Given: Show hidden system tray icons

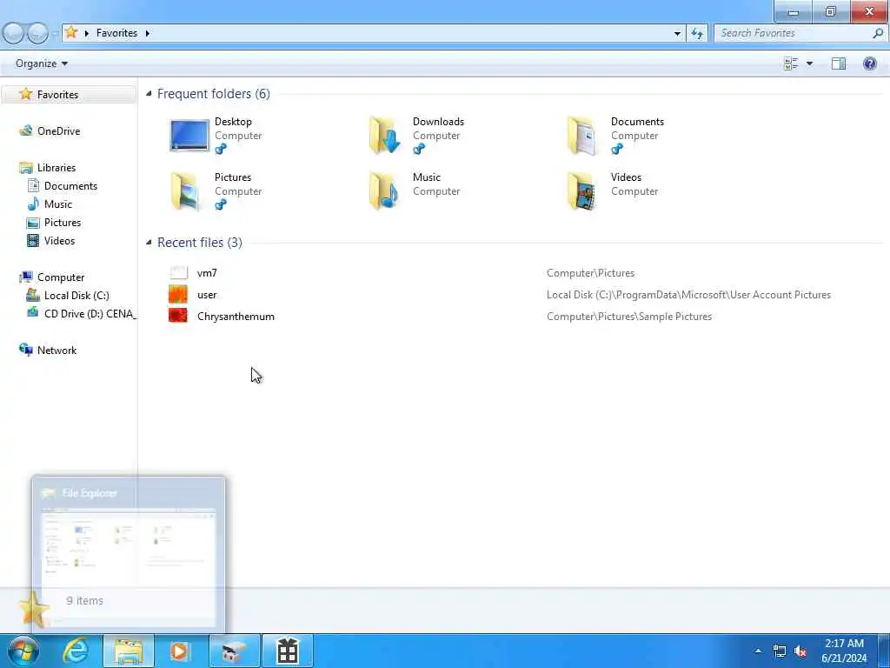Looking at the screenshot, I should (x=758, y=651).
